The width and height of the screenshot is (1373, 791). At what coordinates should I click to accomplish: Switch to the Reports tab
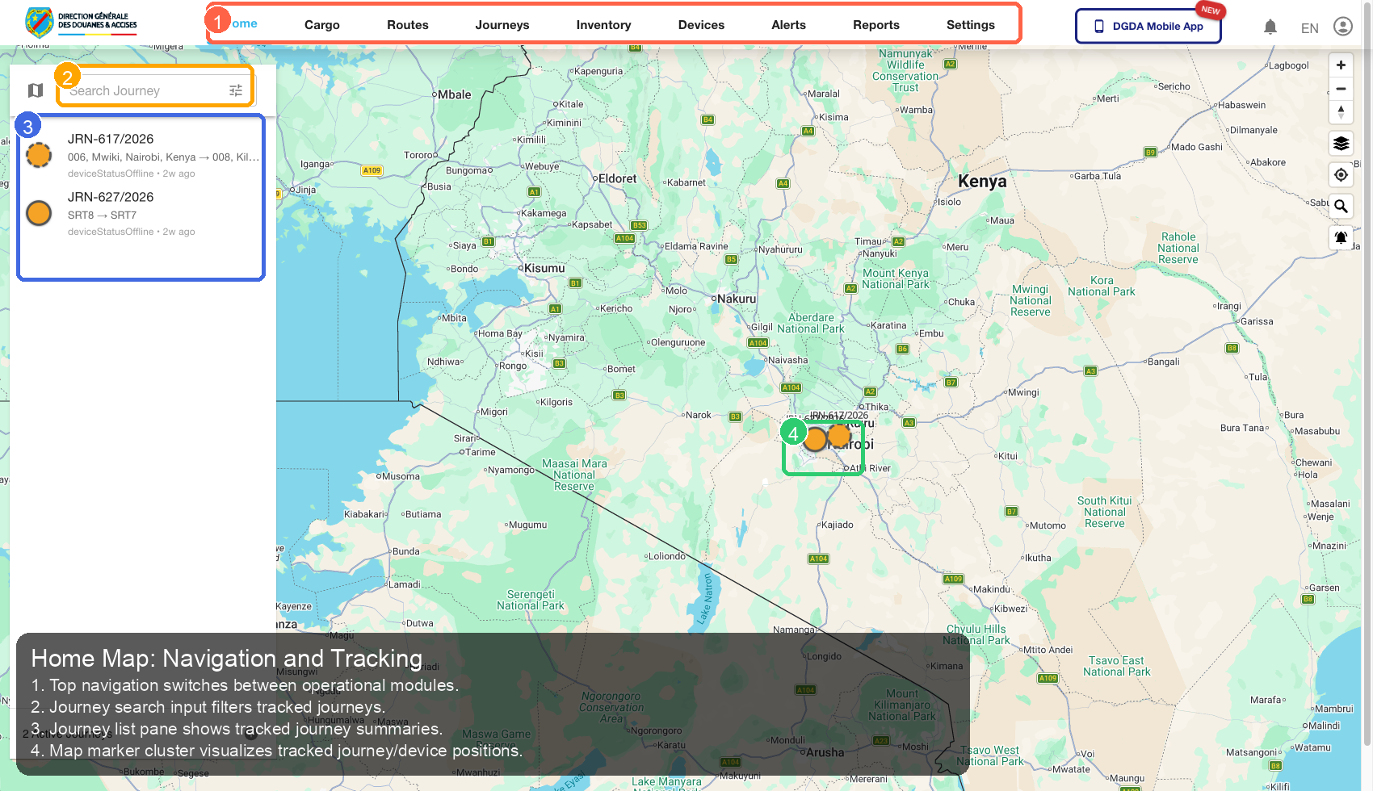tap(875, 25)
